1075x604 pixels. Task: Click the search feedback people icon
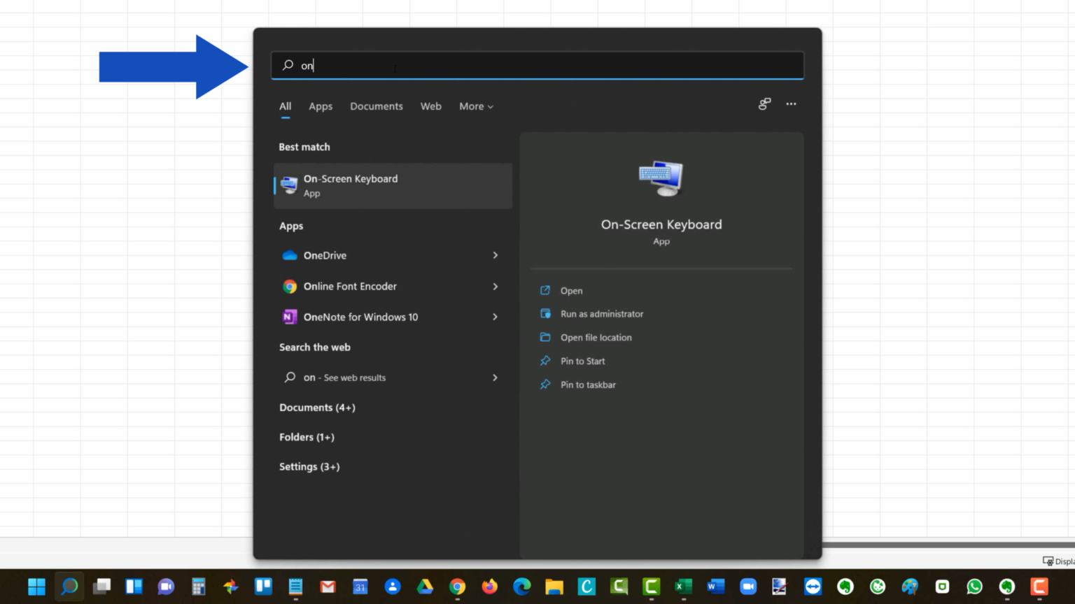click(x=764, y=104)
